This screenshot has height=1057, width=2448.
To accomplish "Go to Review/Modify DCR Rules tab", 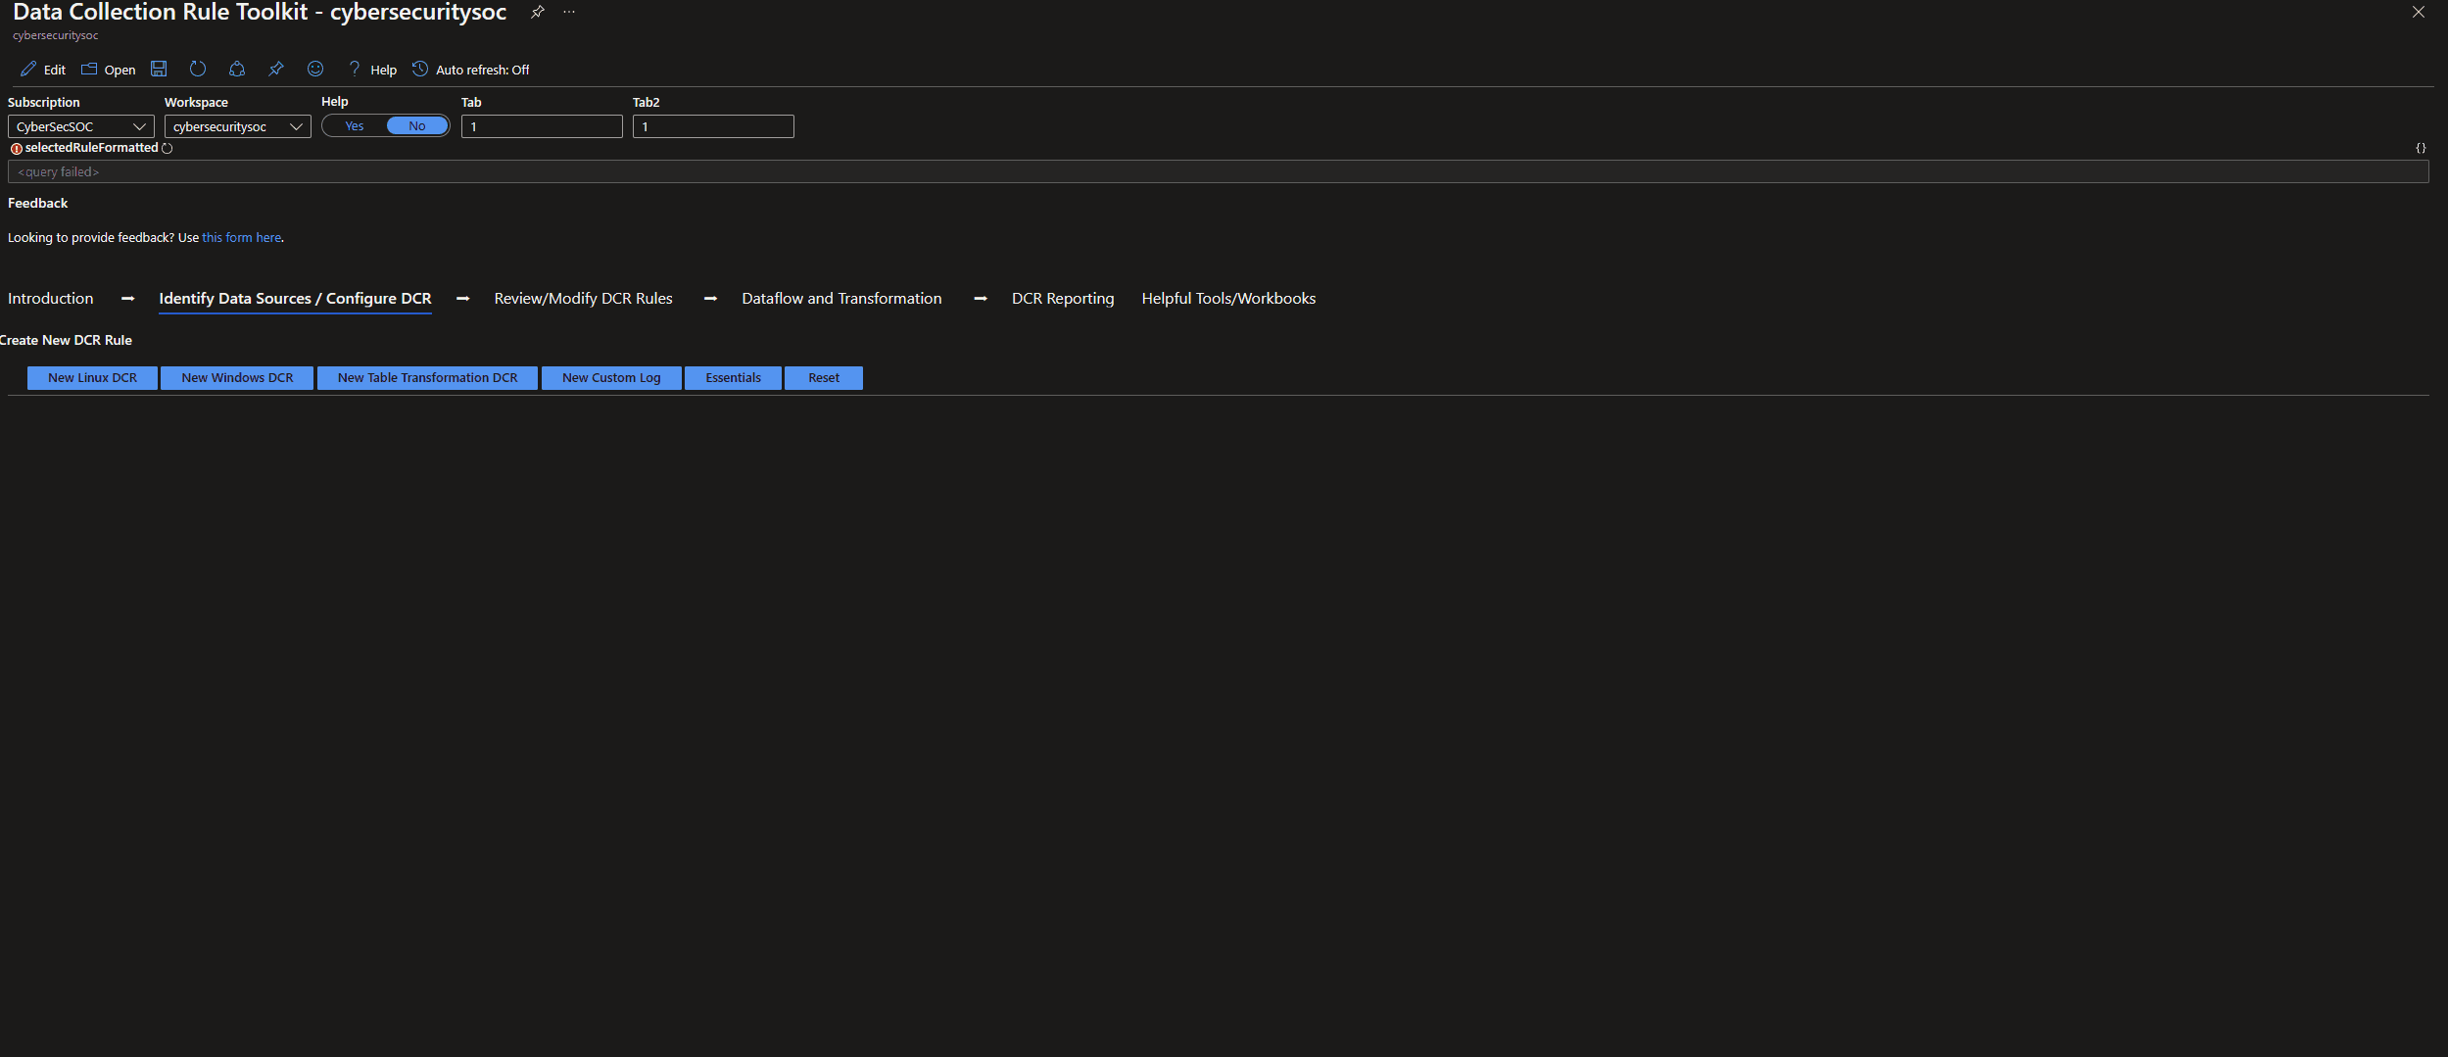I will (x=583, y=299).
